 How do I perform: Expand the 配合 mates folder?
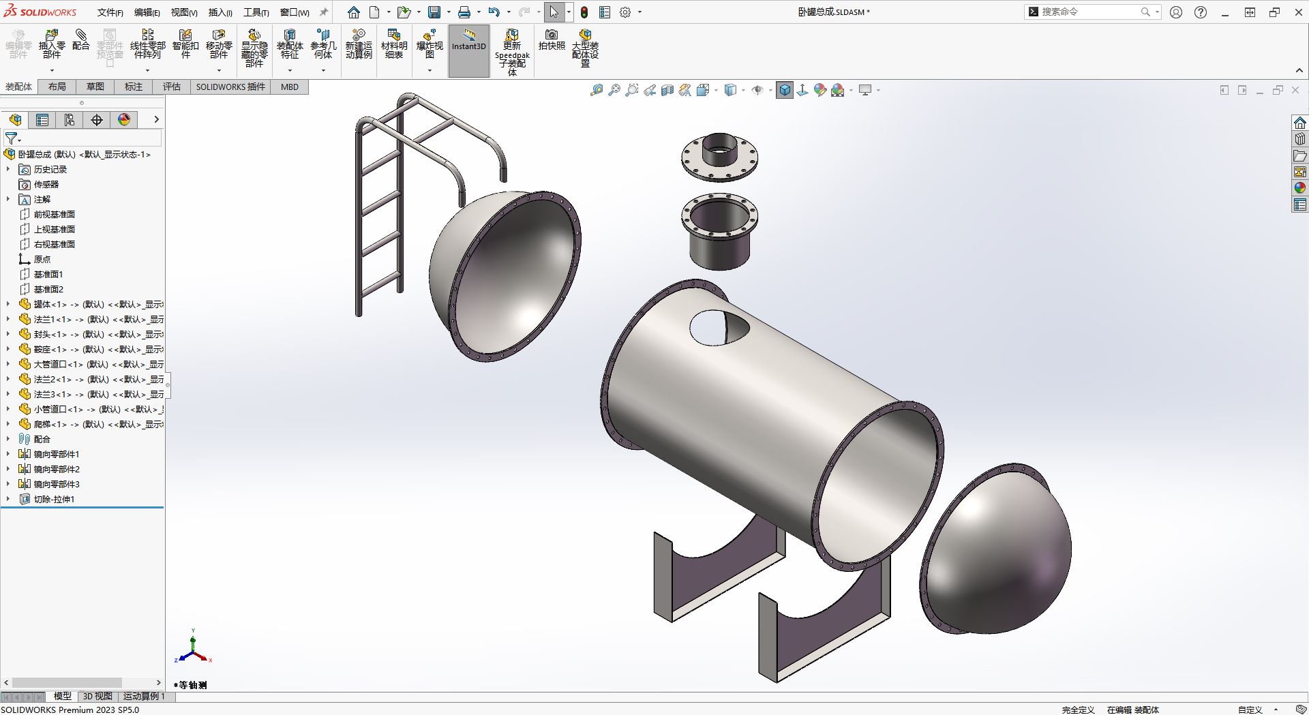[8, 439]
